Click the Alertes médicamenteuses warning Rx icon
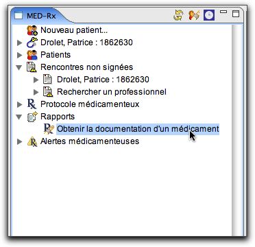The width and height of the screenshot is (255, 247). pos(32,141)
